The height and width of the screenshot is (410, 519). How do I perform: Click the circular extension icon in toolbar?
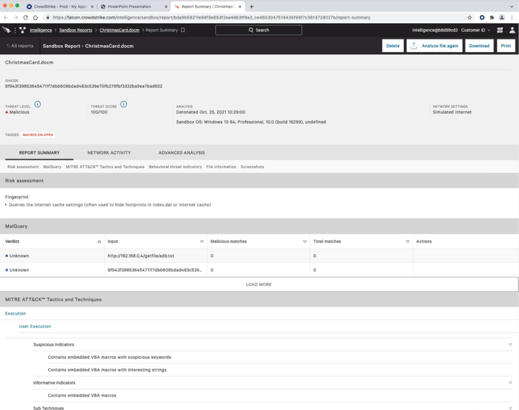(482, 17)
